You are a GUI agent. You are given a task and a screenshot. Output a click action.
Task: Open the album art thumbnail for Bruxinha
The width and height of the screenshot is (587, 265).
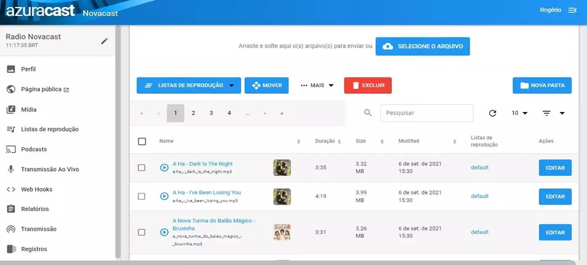[282, 232]
